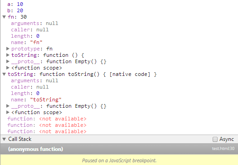Expand the first __proto__ Empty() entry under fn
238x165 pixels.
tap(8, 61)
